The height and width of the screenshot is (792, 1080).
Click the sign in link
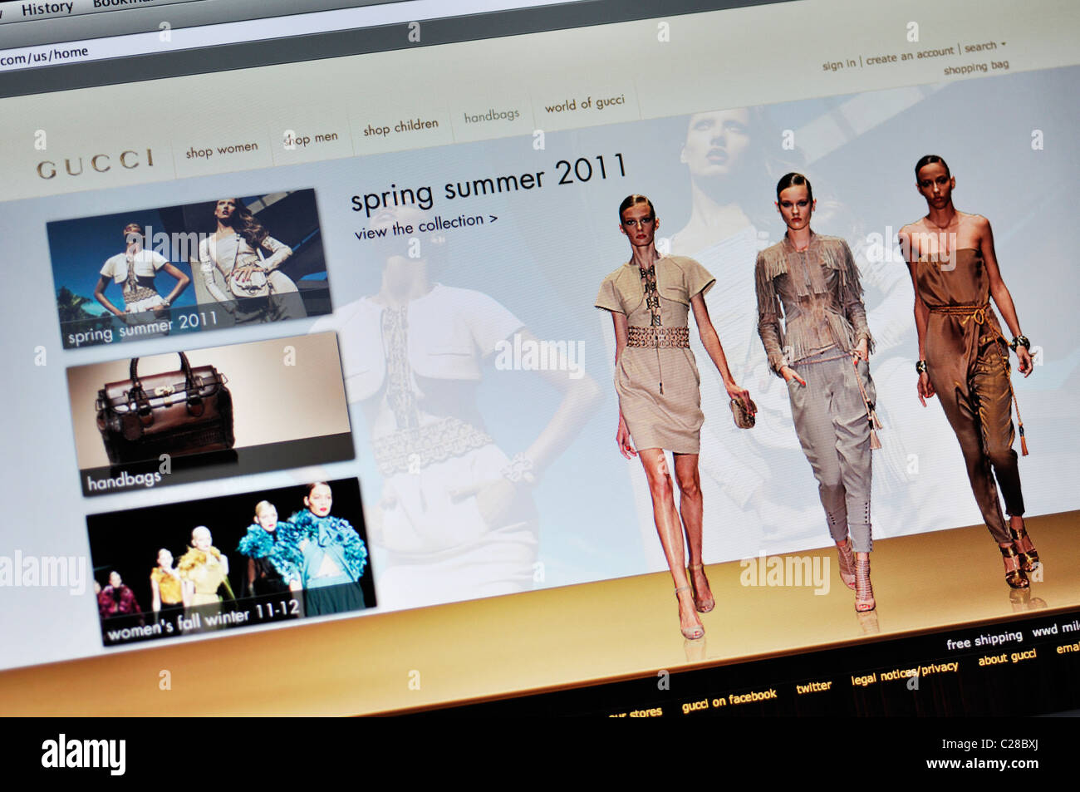pyautogui.click(x=838, y=64)
